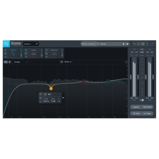159x159 pixels.
Task: Solo the Maximizer module
Action: tap(46, 54)
